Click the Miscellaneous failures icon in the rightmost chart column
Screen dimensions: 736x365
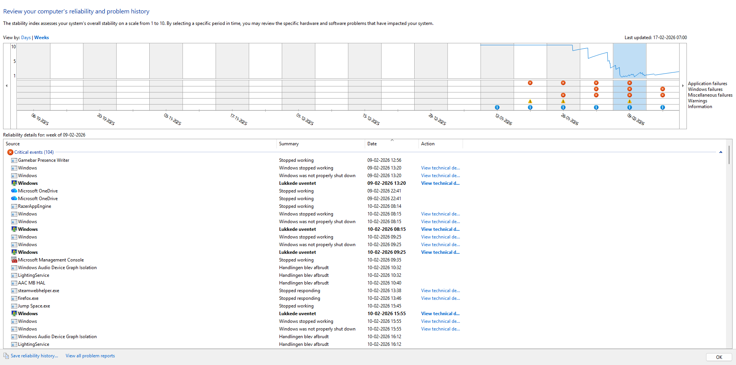(663, 95)
